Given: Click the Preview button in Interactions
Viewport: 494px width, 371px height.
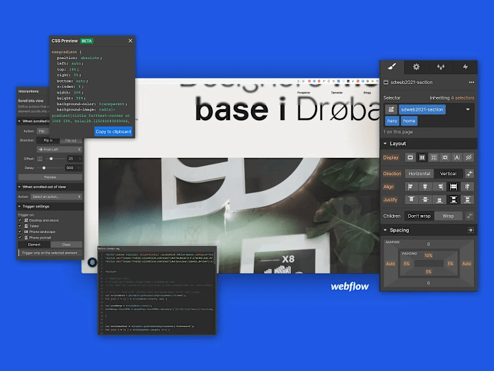Looking at the screenshot, I should pos(50,177).
